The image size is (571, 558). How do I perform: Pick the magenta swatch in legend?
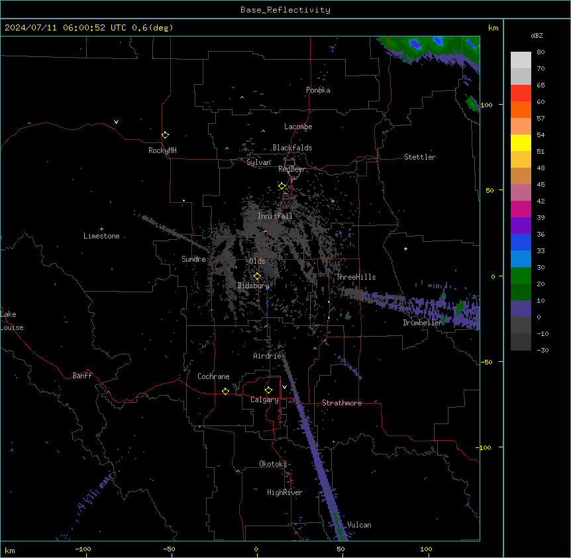tap(521, 209)
